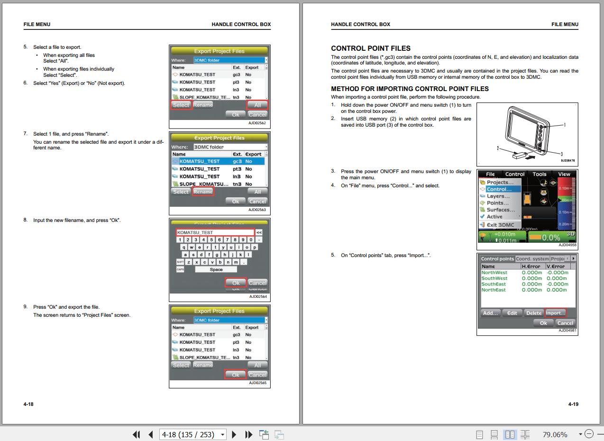The height and width of the screenshot is (441, 604).
Task: Click Exit 3DMC in the File menu figure
Action: [x=500, y=225]
